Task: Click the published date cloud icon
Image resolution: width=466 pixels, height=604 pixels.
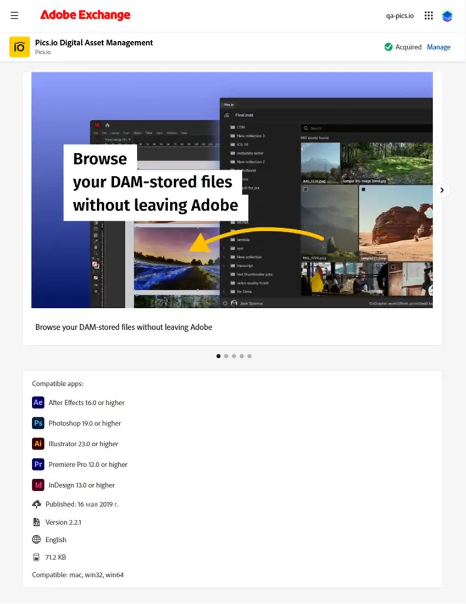Action: (37, 504)
